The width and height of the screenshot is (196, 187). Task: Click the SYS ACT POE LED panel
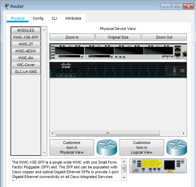coord(66,75)
